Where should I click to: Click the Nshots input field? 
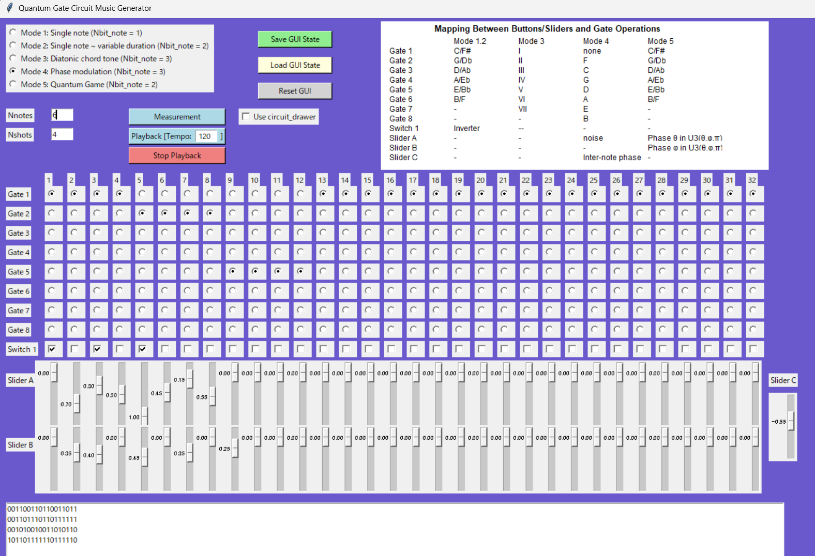62,134
